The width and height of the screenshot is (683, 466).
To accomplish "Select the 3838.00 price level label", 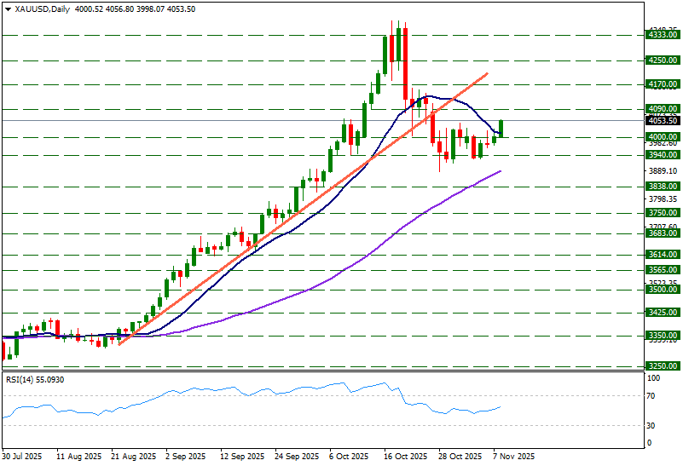I will 662,186.
